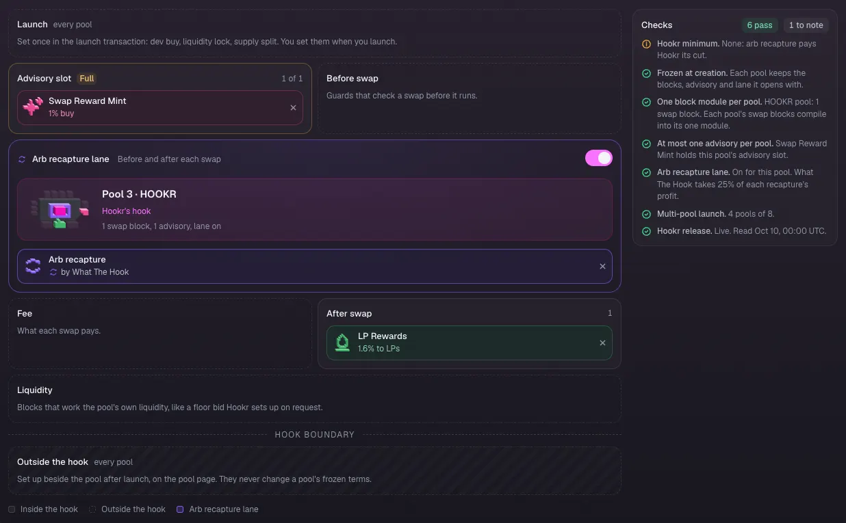Image resolution: width=846 pixels, height=523 pixels.
Task: Click the Arb recapture wave icon
Action: click(x=33, y=266)
